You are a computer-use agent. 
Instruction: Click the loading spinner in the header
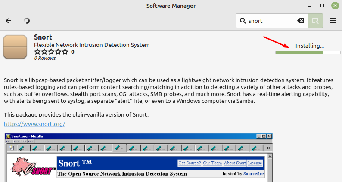[x=27, y=21]
